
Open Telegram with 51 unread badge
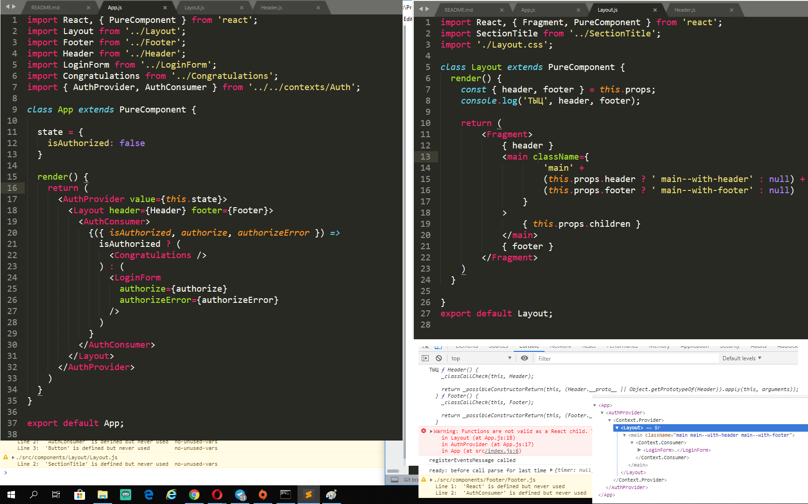click(x=240, y=495)
